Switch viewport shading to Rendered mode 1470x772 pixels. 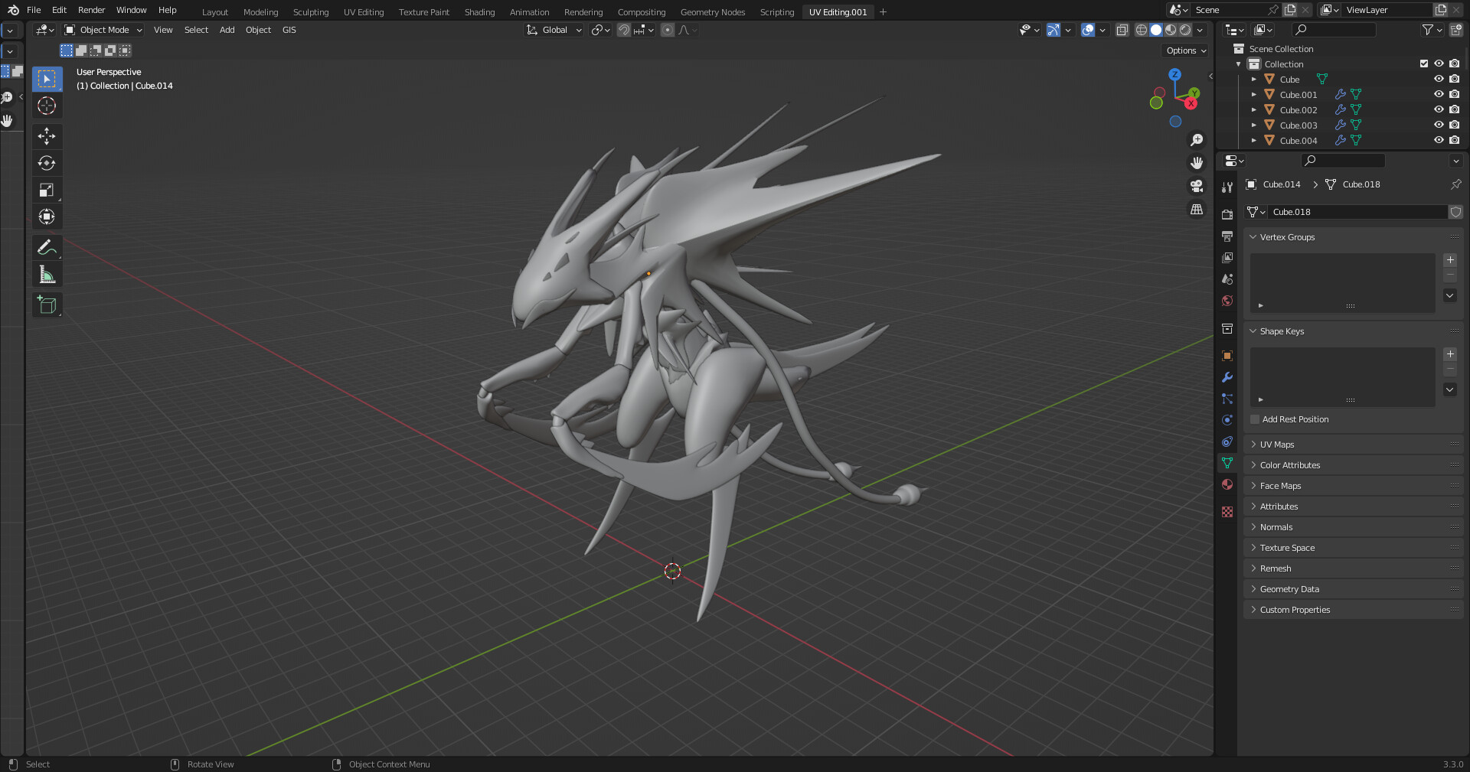coord(1185,30)
